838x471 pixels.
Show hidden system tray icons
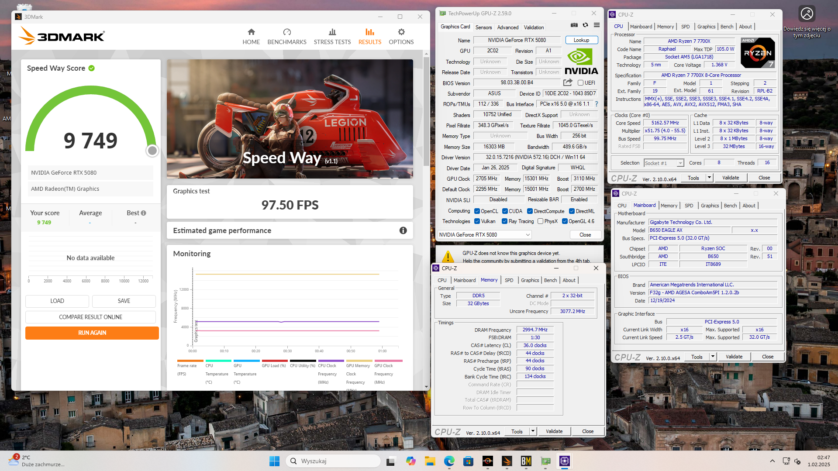tap(772, 461)
